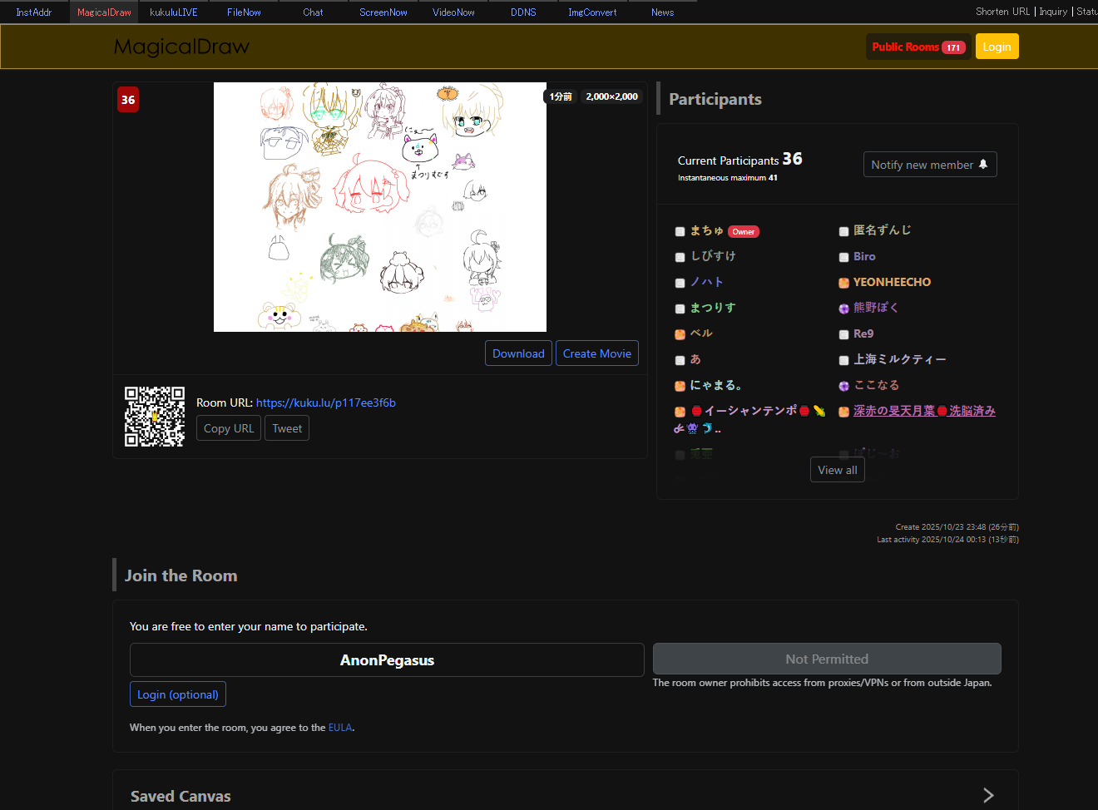
Task: Click the icon beside Re9
Action: [x=844, y=335]
